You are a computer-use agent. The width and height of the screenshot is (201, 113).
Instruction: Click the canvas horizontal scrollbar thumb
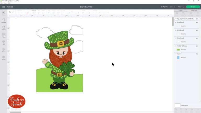pos(15,112)
